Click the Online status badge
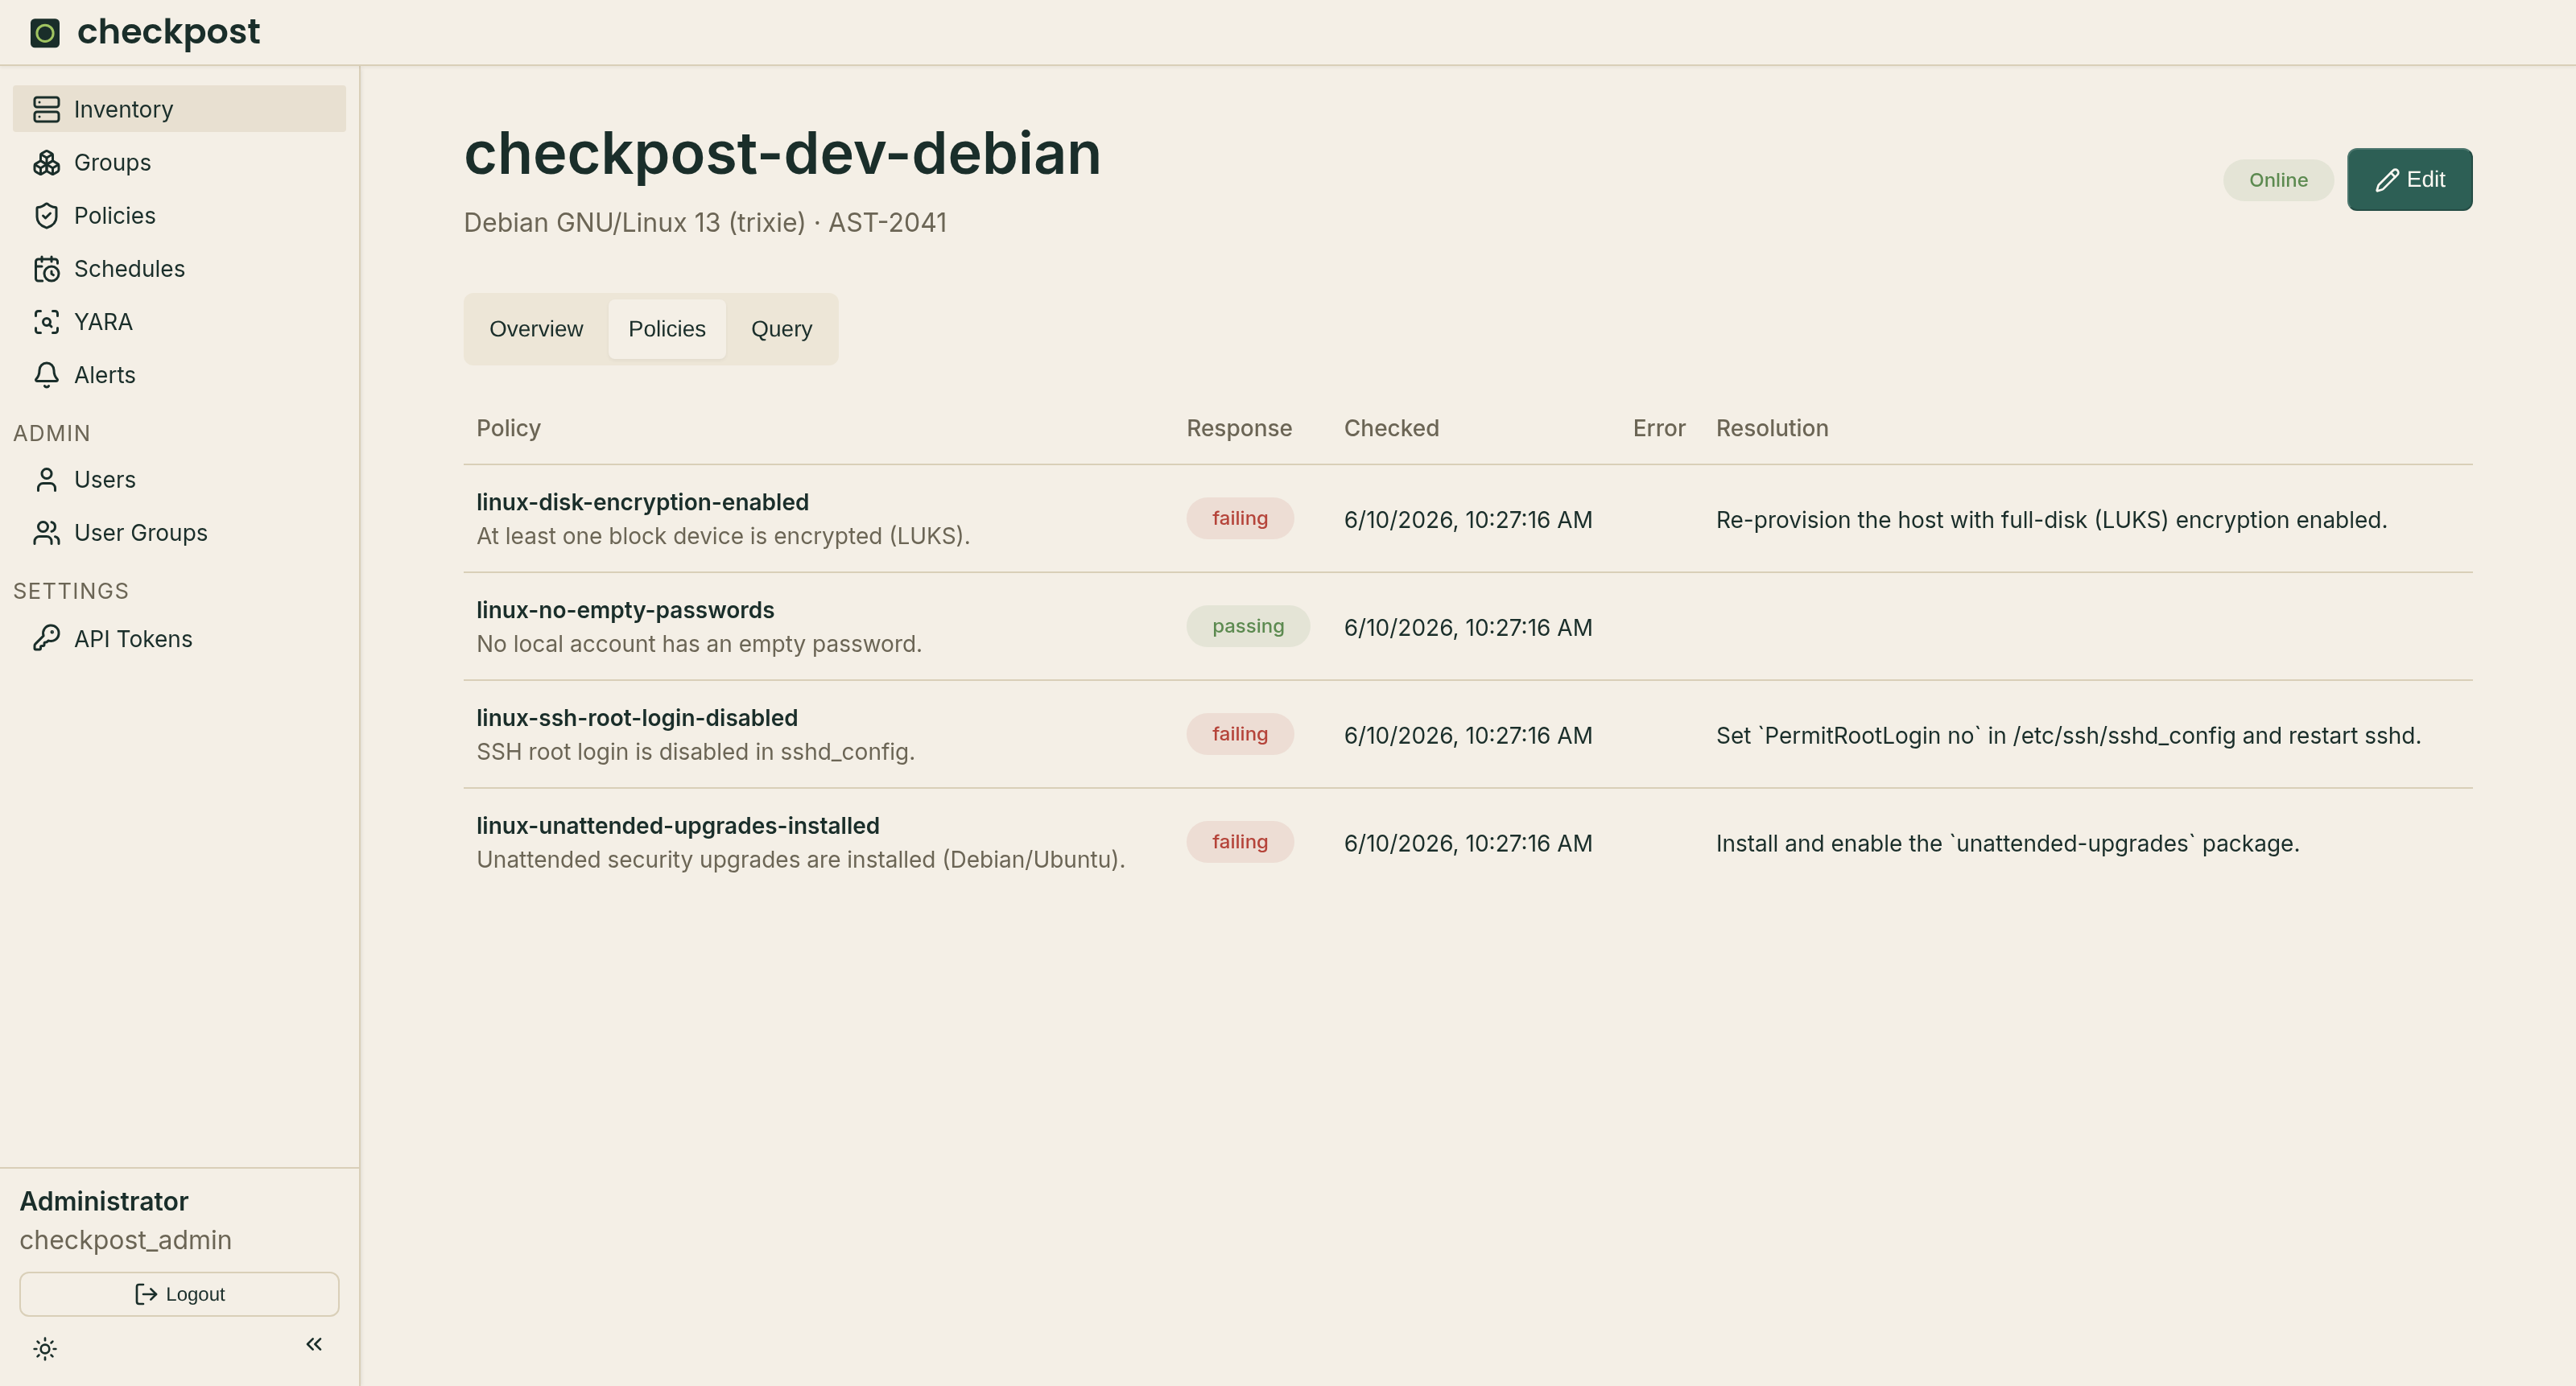The height and width of the screenshot is (1386, 2576). 2278,180
